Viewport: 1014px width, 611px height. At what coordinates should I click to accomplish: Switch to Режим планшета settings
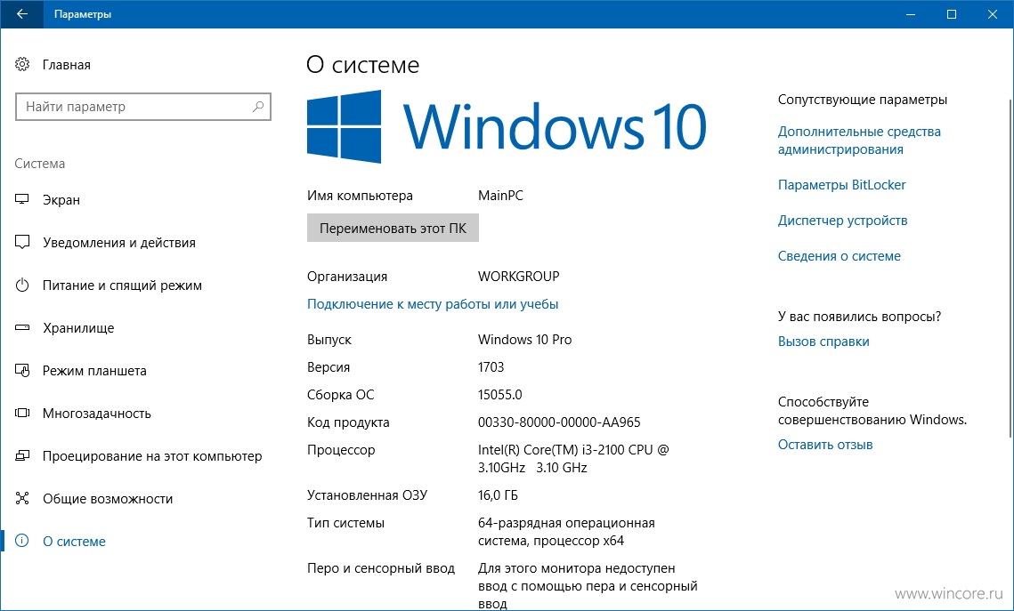[x=94, y=371]
